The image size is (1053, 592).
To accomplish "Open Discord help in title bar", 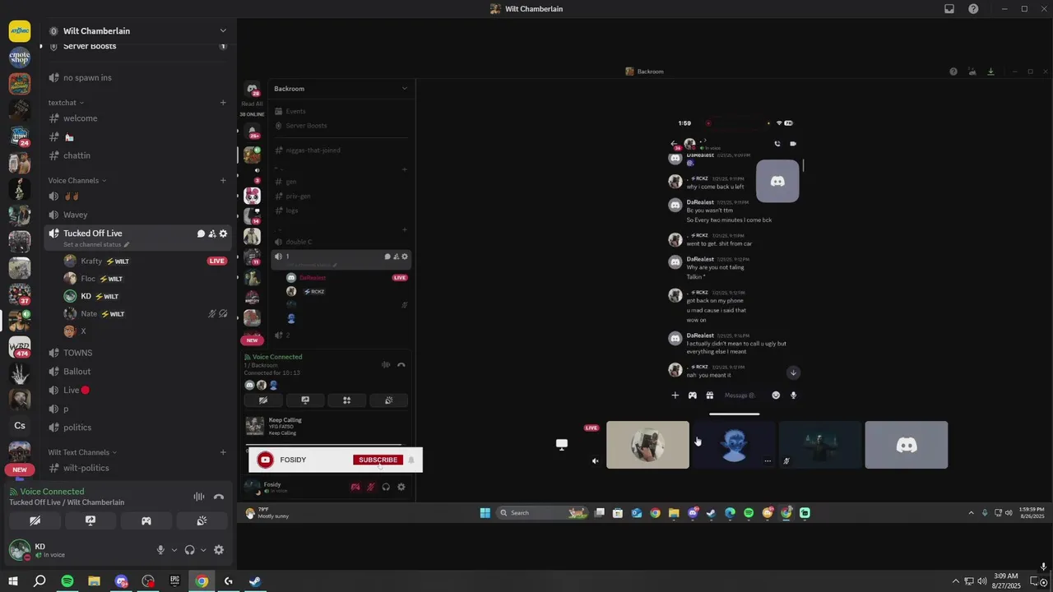I will point(974,9).
